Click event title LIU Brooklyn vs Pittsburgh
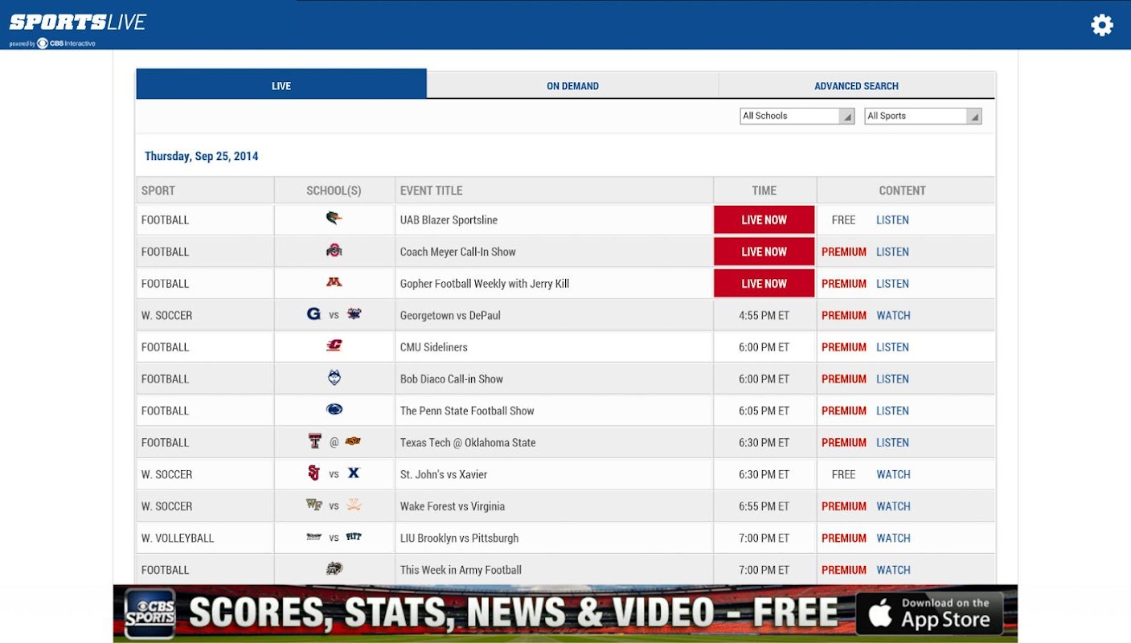 point(459,538)
